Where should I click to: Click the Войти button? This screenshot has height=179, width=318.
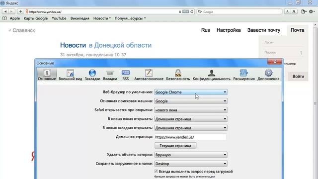(298, 76)
